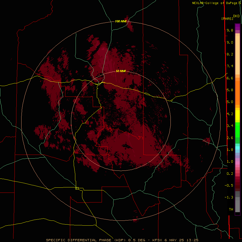This screenshot has width=242, height=242.
Task: Click the 9.0 scale value
Action: coord(230,42)
